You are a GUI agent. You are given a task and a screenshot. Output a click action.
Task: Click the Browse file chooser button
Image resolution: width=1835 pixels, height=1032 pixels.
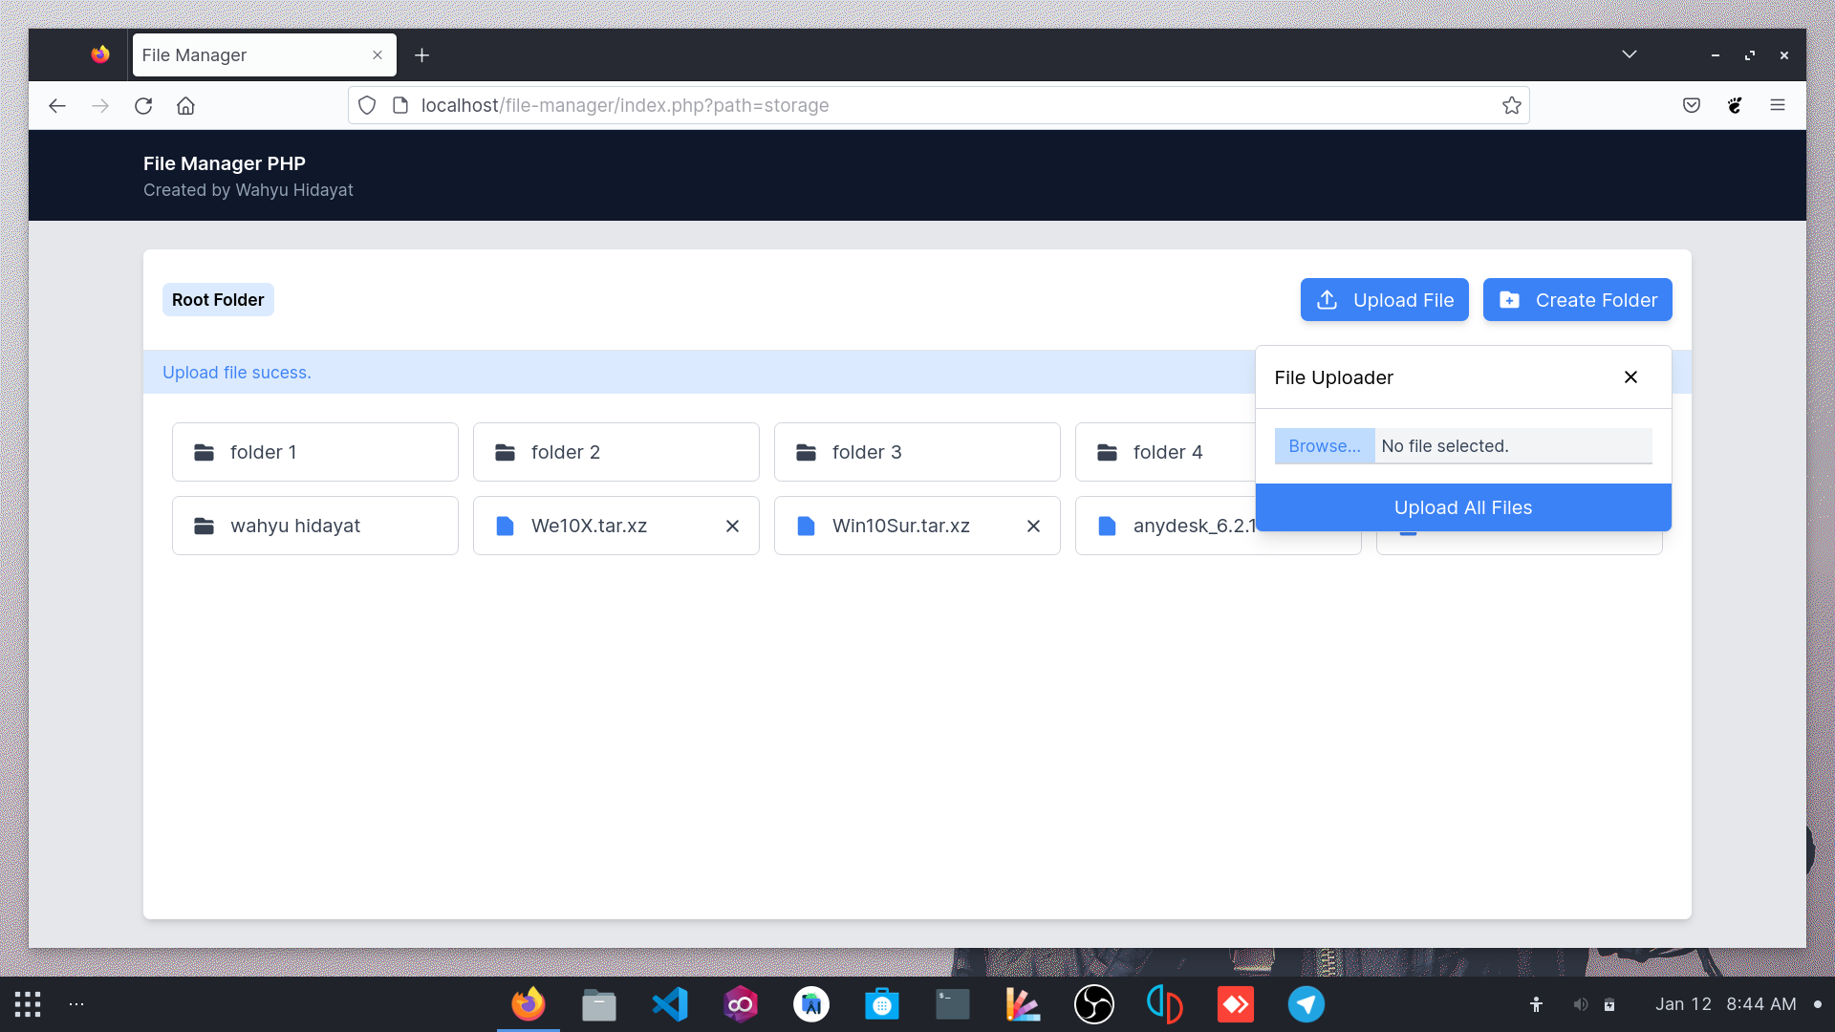pos(1324,446)
